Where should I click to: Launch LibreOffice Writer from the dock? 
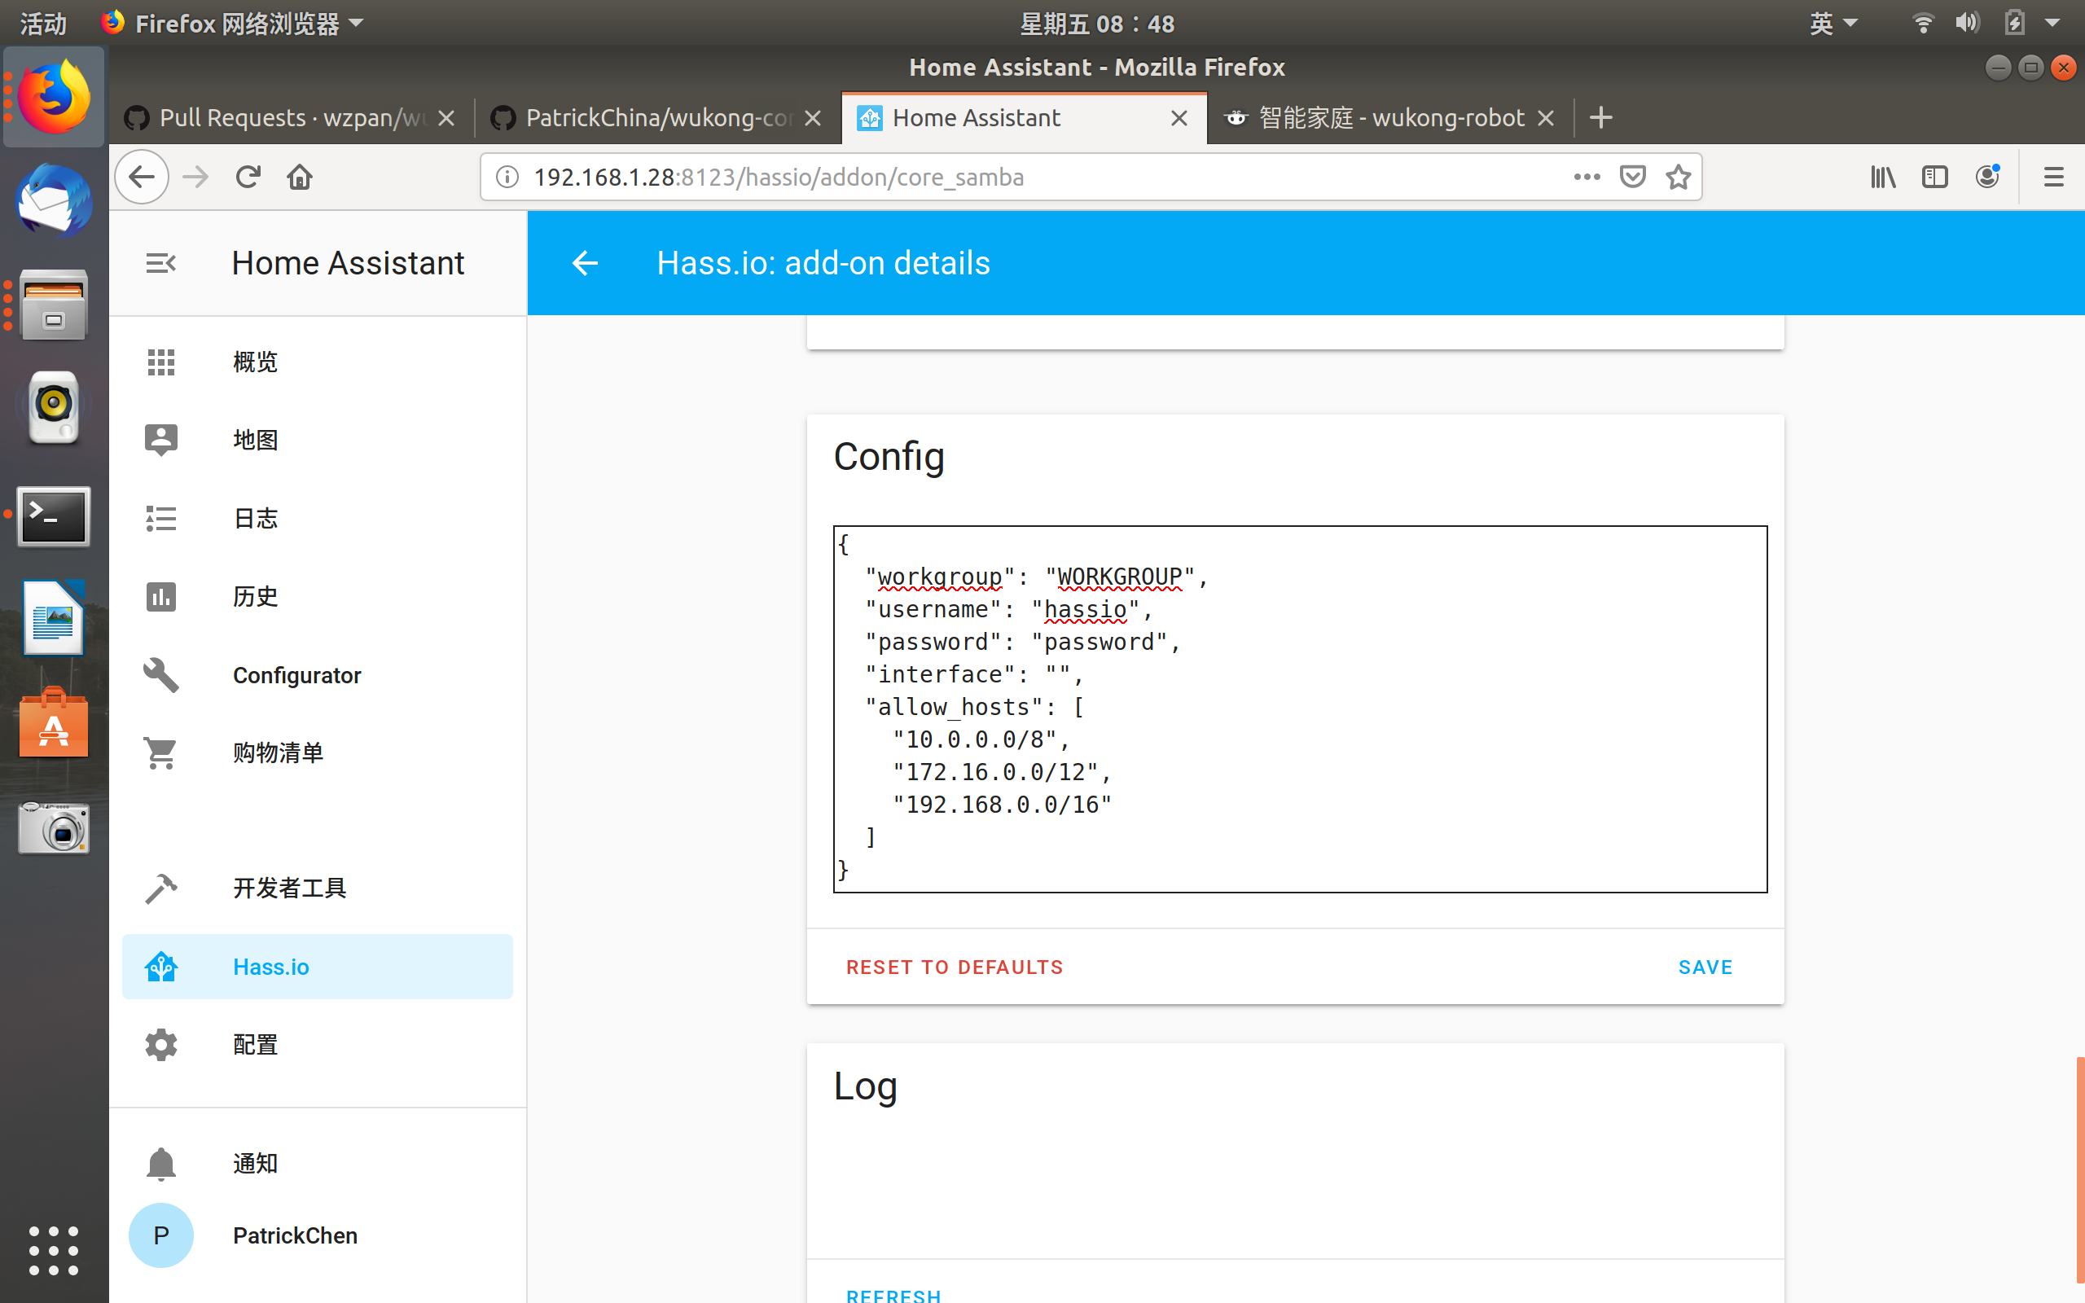coord(54,619)
